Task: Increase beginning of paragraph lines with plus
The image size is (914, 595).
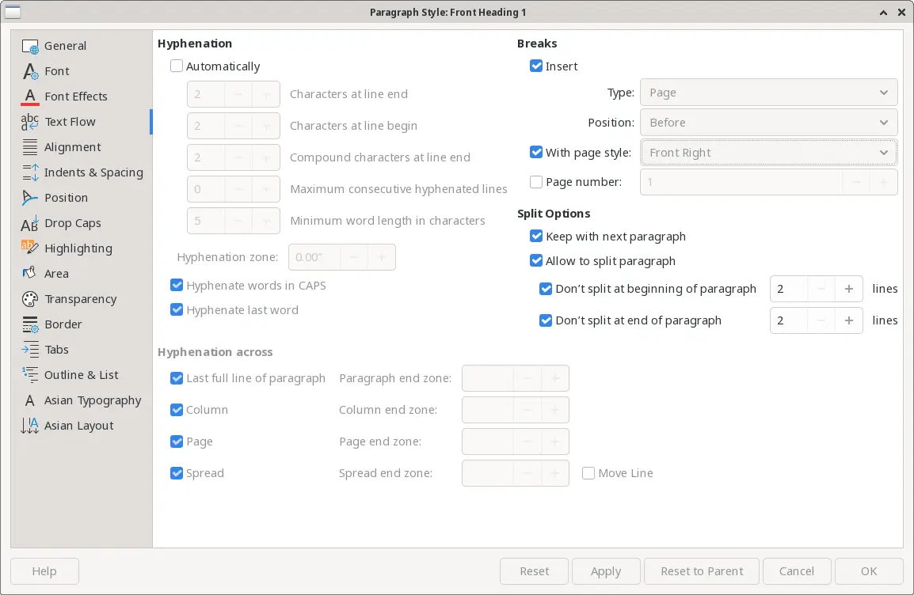Action: pos(849,289)
